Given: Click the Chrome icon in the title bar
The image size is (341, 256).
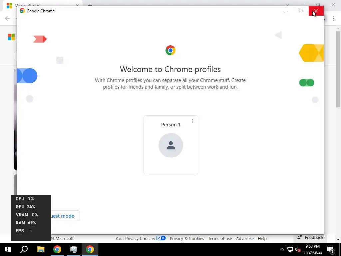Looking at the screenshot, I should pos(22,11).
